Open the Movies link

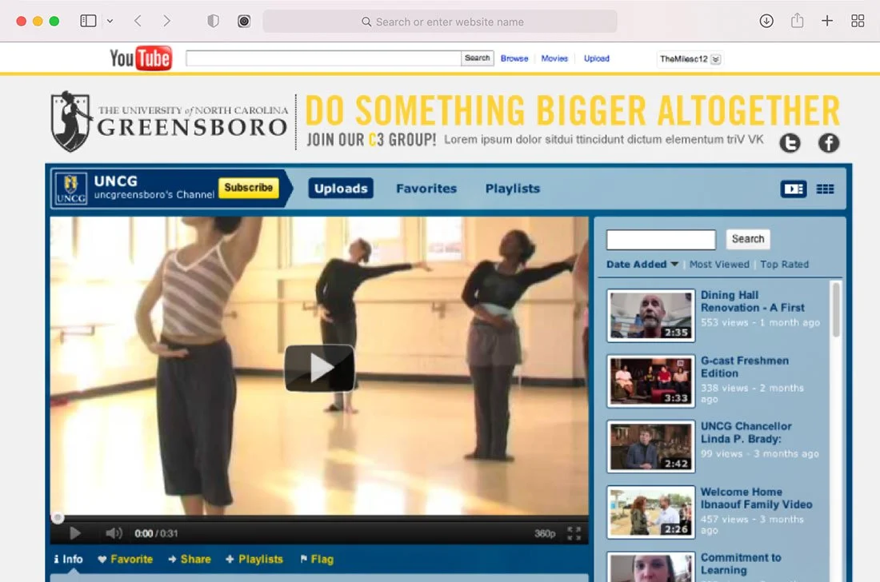pyautogui.click(x=554, y=58)
